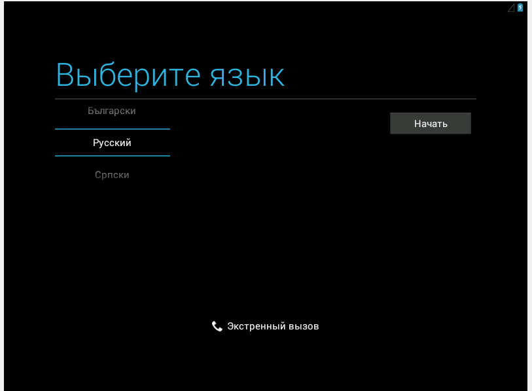Screen dimensions: 532x391
Task: Tap the empty signal strength triangle
Action: pos(511,8)
